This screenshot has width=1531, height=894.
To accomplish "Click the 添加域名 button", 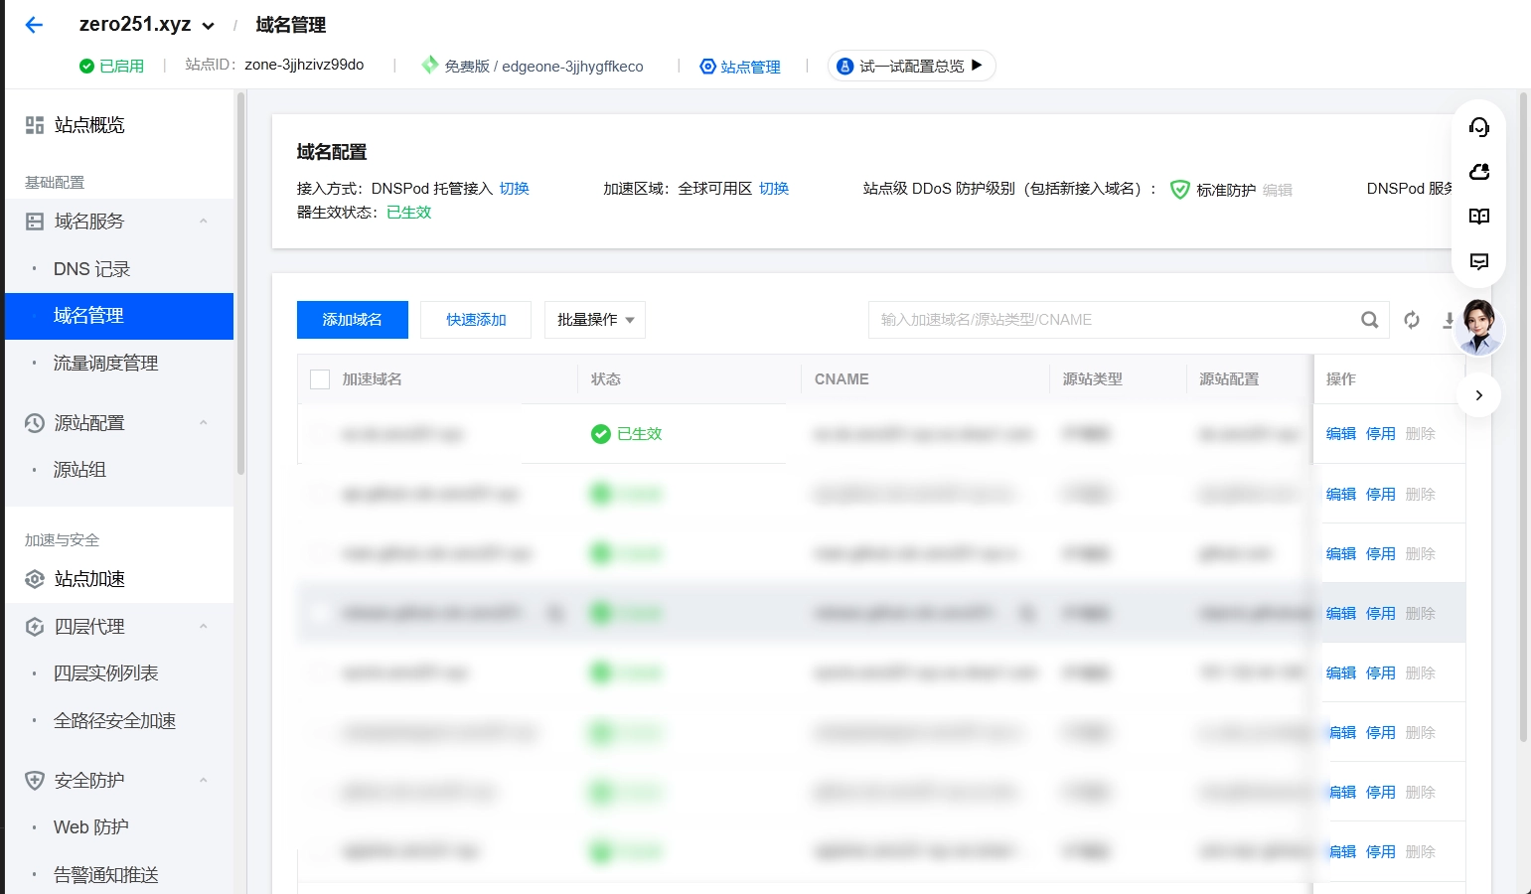I will point(353,320).
